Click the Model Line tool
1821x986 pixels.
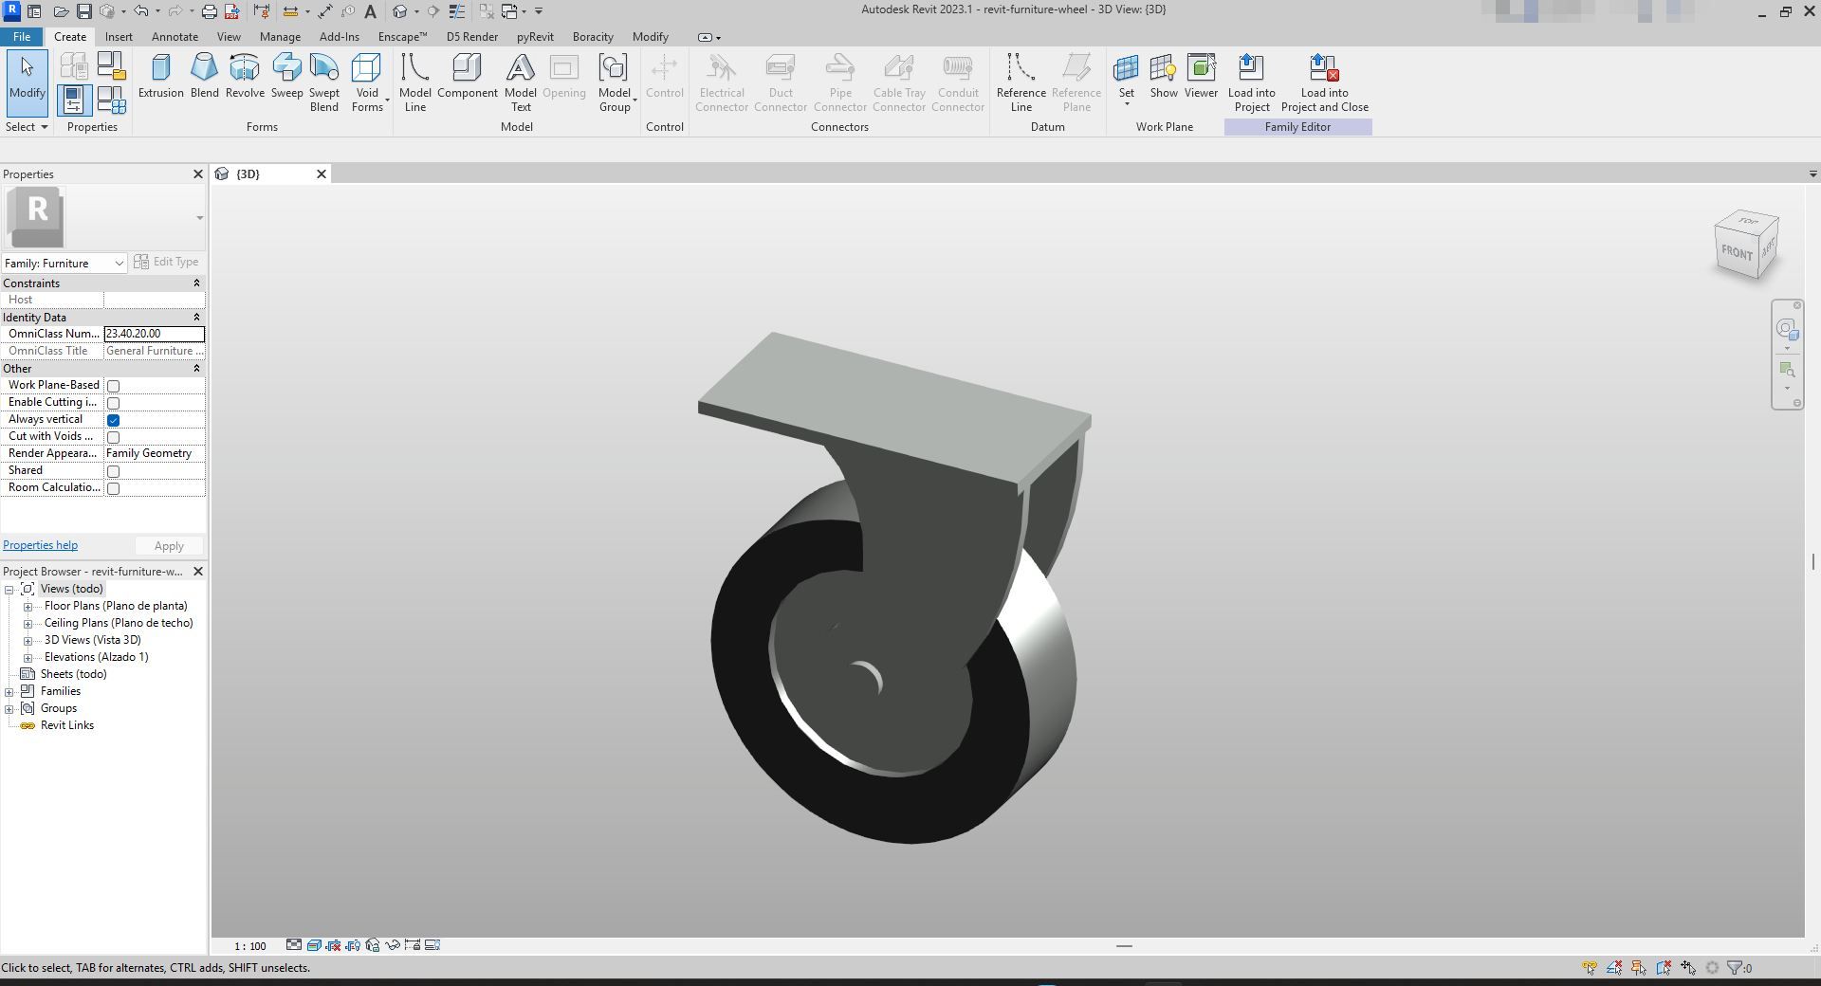(414, 82)
